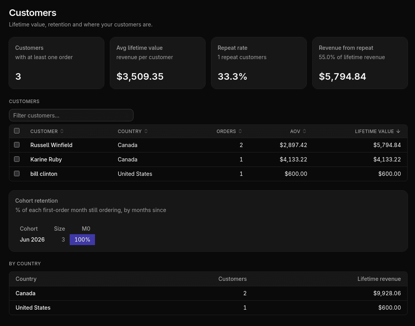Click the 100% M0 retention cell
The image size is (415, 326).
pyautogui.click(x=82, y=240)
